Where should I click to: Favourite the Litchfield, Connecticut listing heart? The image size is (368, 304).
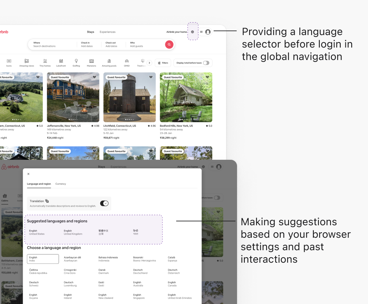tap(151, 77)
